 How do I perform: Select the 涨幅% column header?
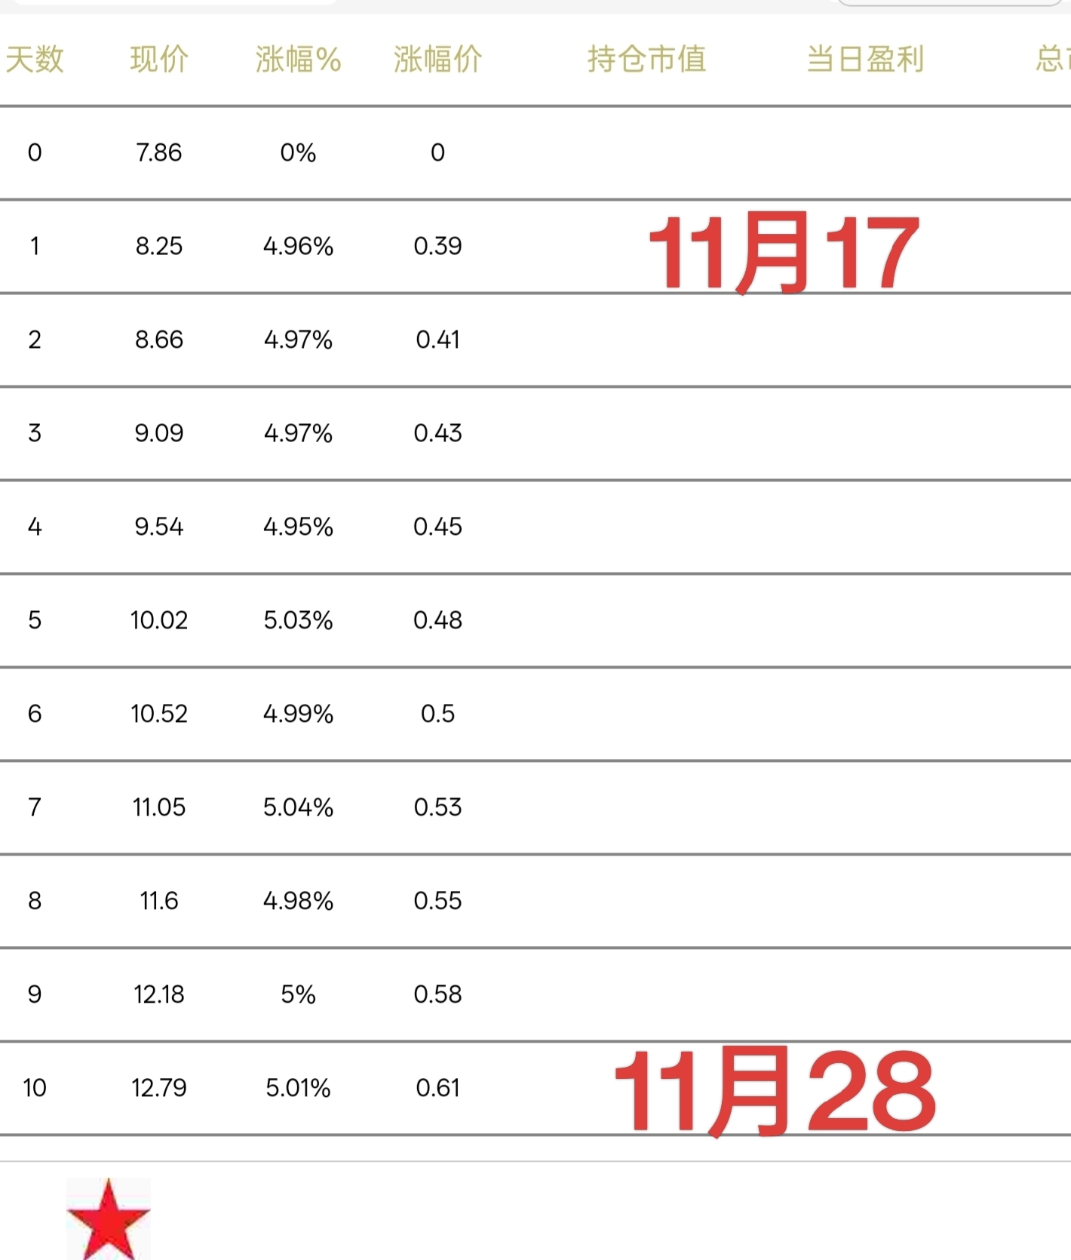point(298,59)
